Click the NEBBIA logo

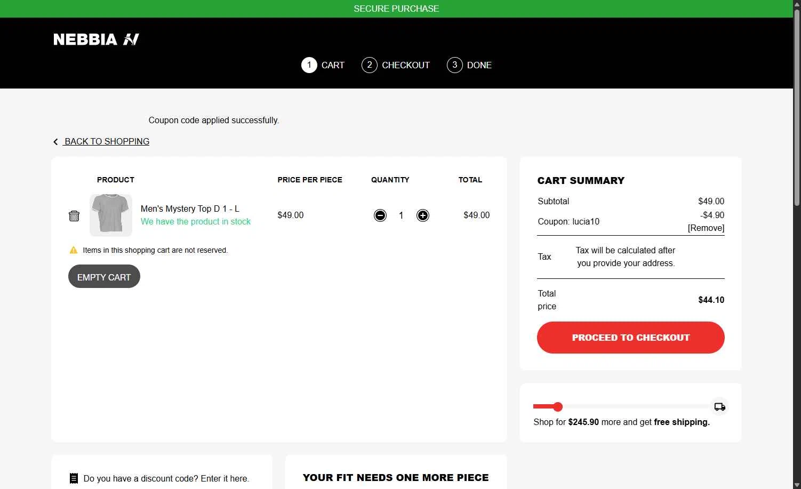point(96,39)
